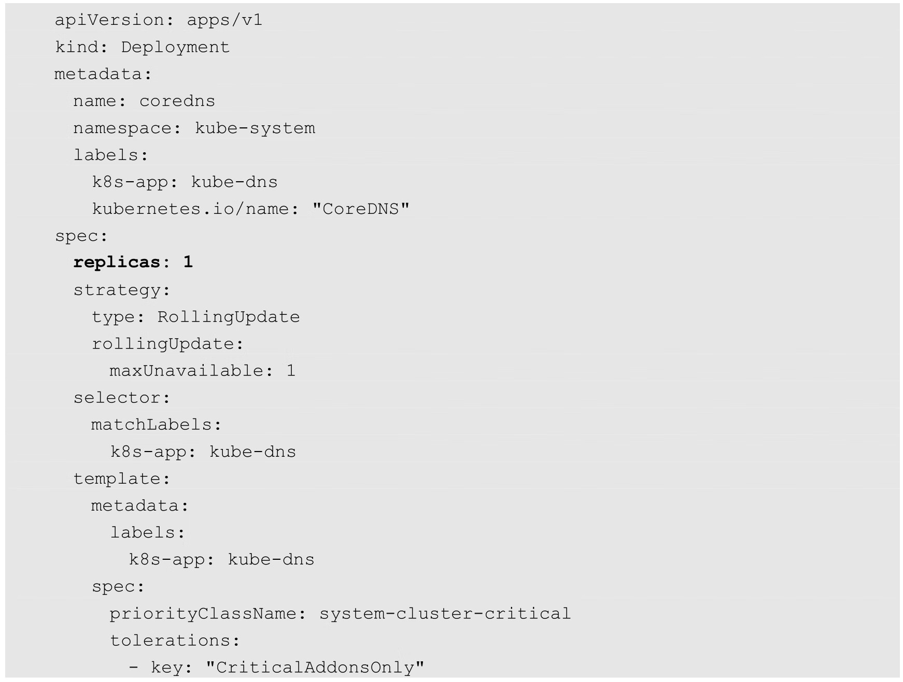The width and height of the screenshot is (903, 682).
Task: Click the top-level metadata: key
Action: pos(103,74)
